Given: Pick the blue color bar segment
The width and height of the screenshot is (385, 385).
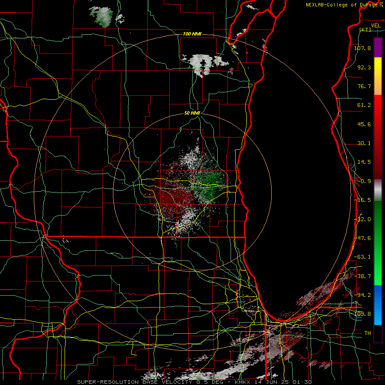Looking at the screenshot, I should [x=378, y=305].
